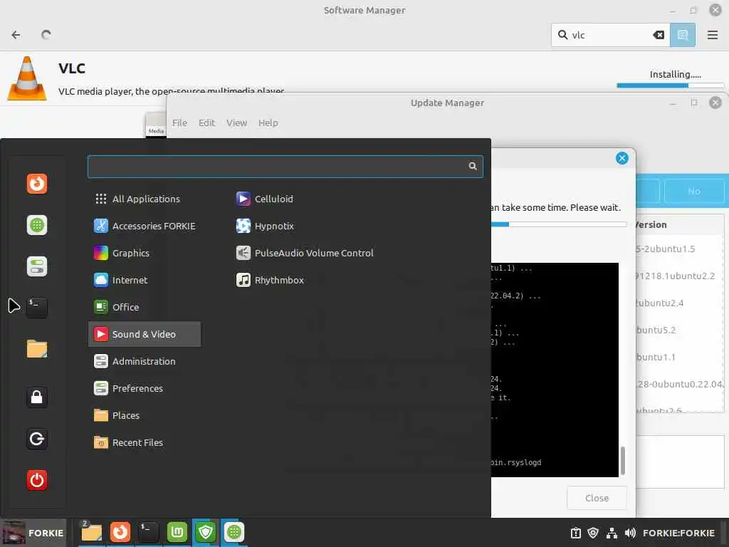
Task: Open the Software Manager hamburger menu
Action: 712,35
